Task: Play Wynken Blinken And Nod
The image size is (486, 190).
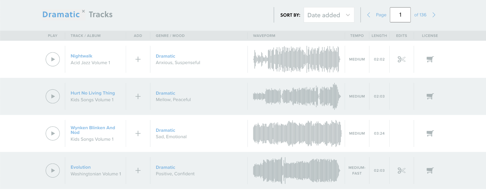Action: coord(53,133)
